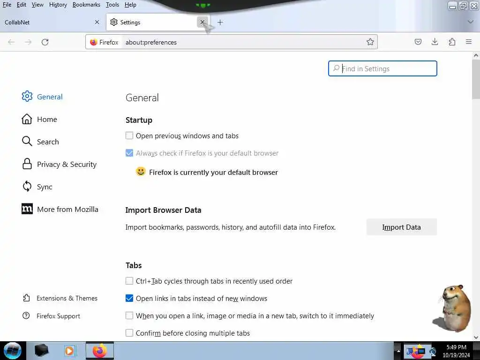Click the Tabs section heading
Image resolution: width=480 pixels, height=360 pixels.
pos(134,265)
